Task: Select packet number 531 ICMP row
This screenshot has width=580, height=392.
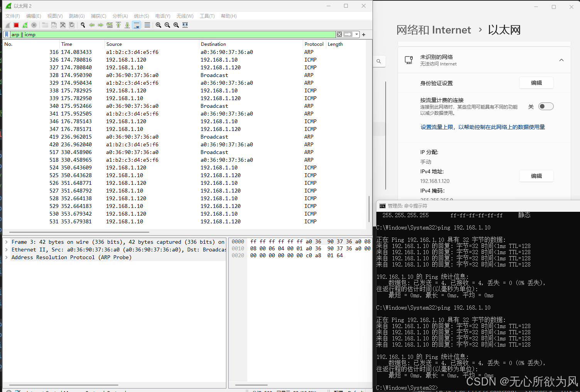Action: click(184, 221)
